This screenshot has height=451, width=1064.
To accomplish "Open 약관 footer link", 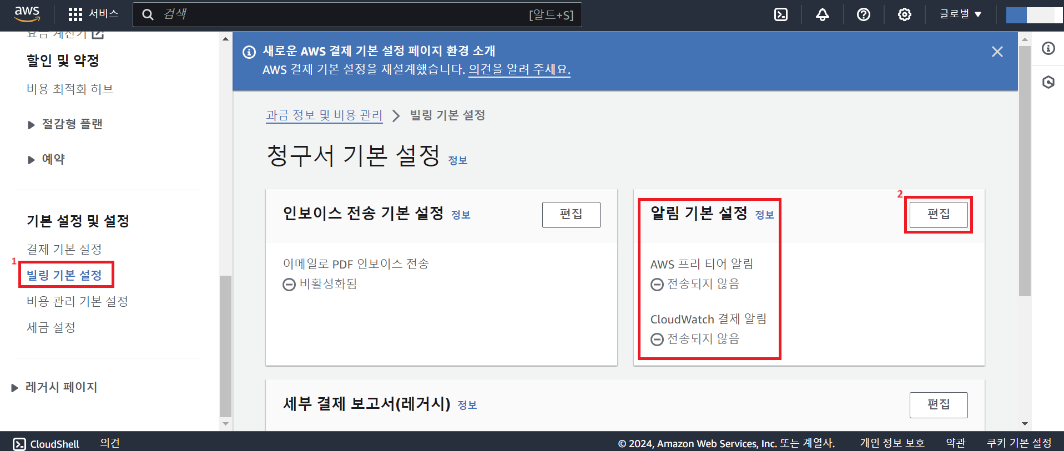I will coord(956,443).
